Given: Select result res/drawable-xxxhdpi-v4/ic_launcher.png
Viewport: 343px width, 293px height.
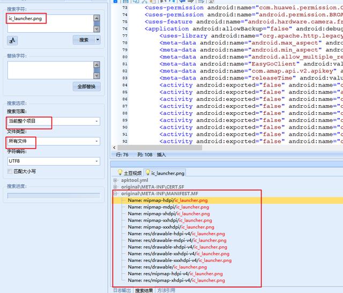Looking at the screenshot, I should point(180,260).
